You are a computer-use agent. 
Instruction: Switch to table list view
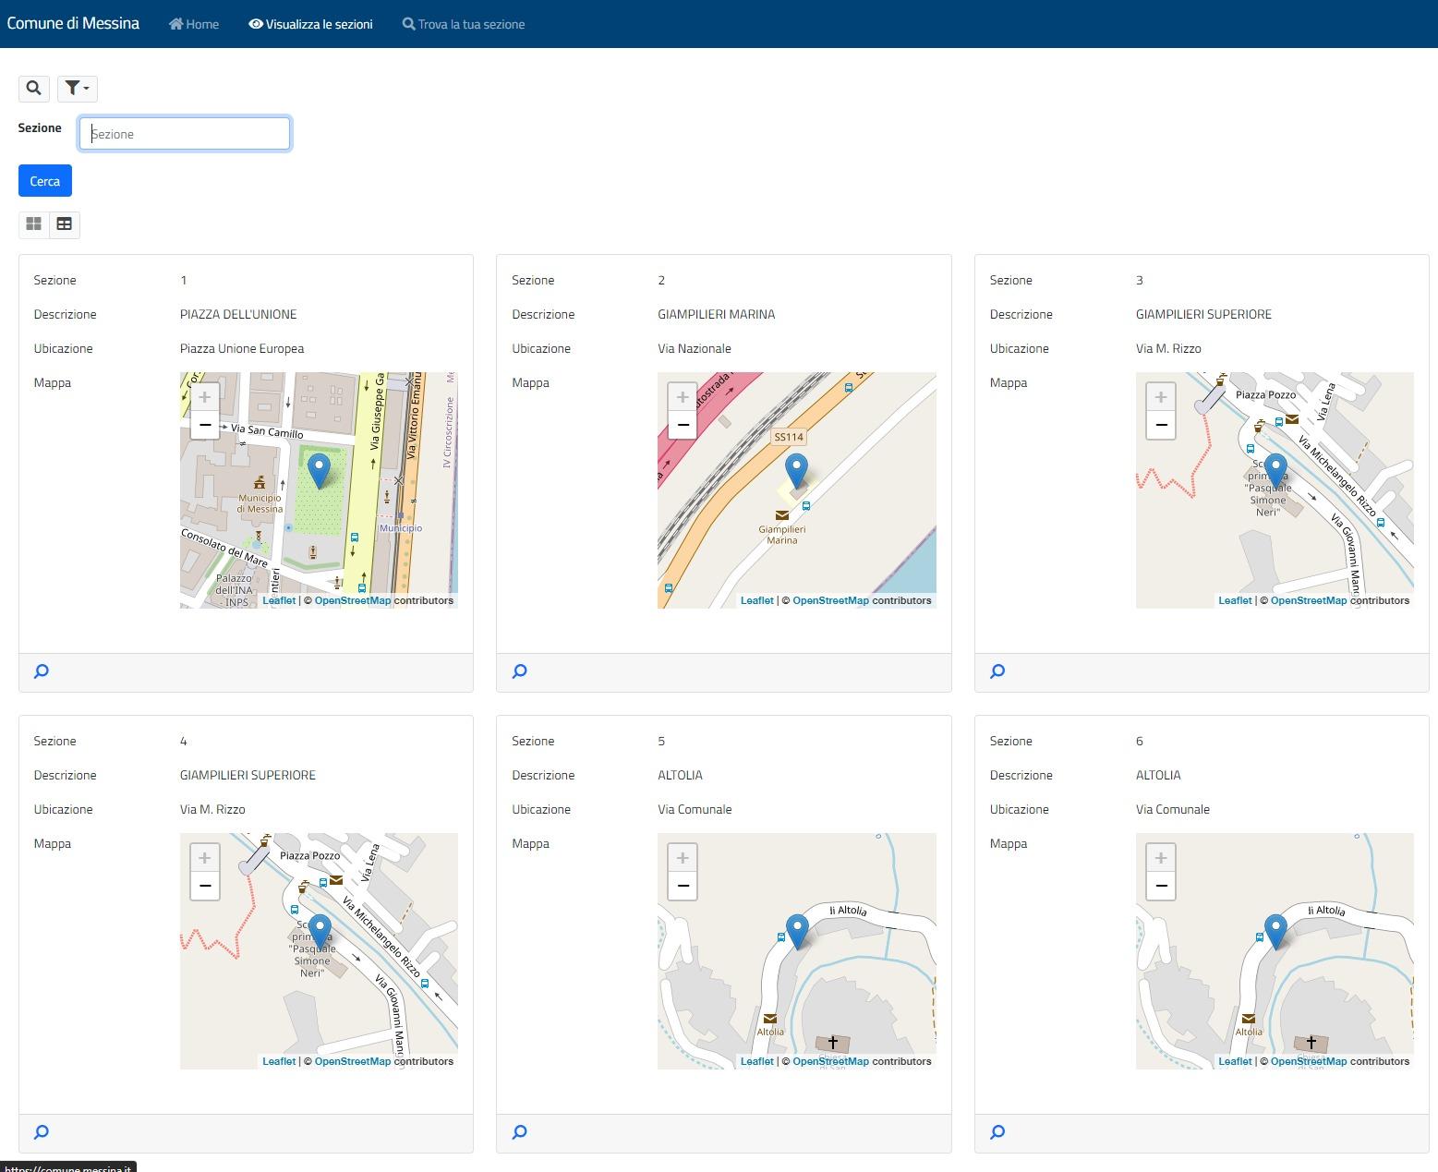[65, 224]
